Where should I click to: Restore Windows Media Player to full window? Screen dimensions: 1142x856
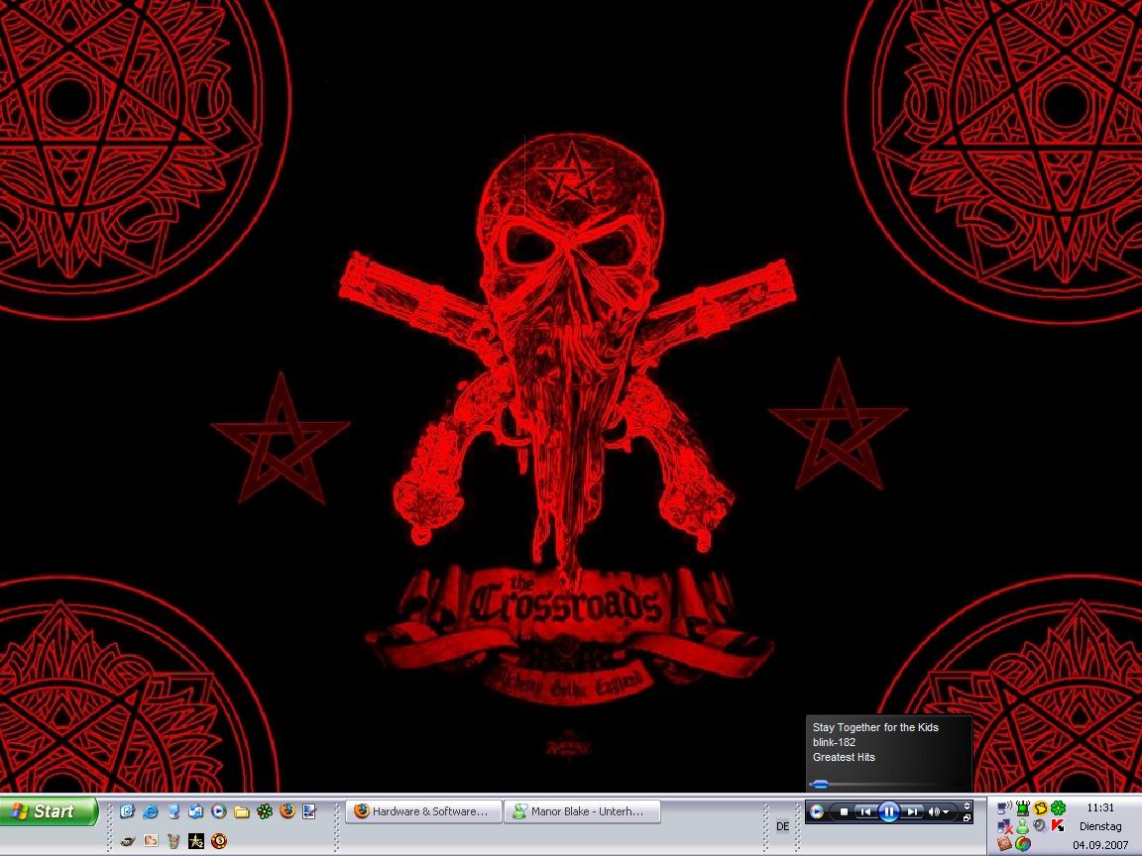click(967, 818)
